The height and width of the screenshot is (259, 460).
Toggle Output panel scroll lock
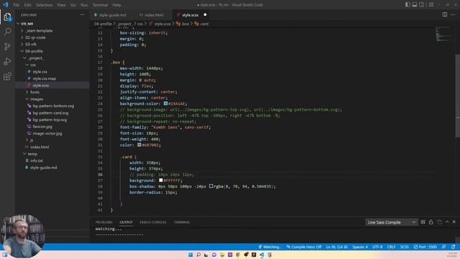[x=431, y=222]
